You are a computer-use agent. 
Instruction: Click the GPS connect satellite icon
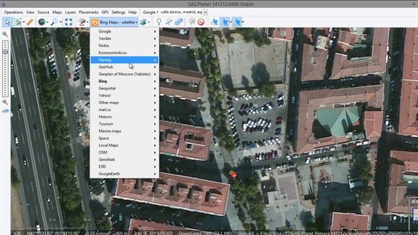(x=214, y=22)
